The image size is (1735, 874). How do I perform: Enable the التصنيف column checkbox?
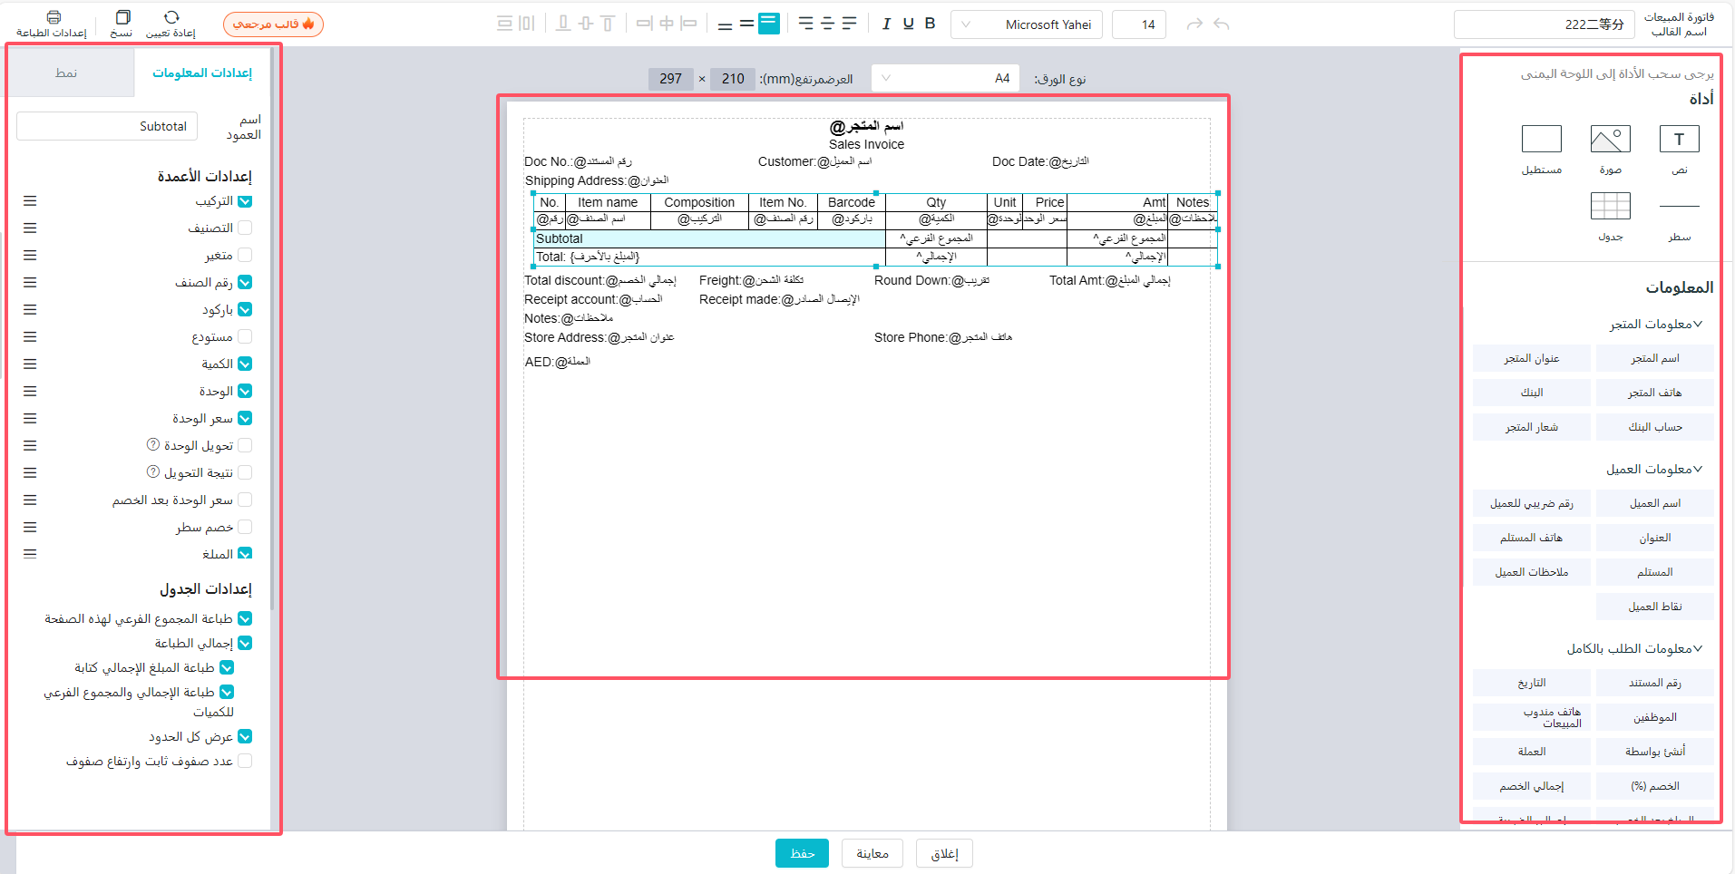(x=245, y=228)
